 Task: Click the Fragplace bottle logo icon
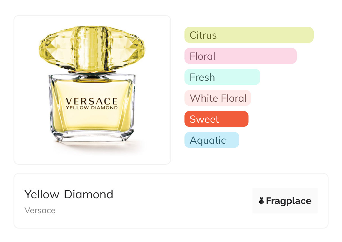coord(261,201)
